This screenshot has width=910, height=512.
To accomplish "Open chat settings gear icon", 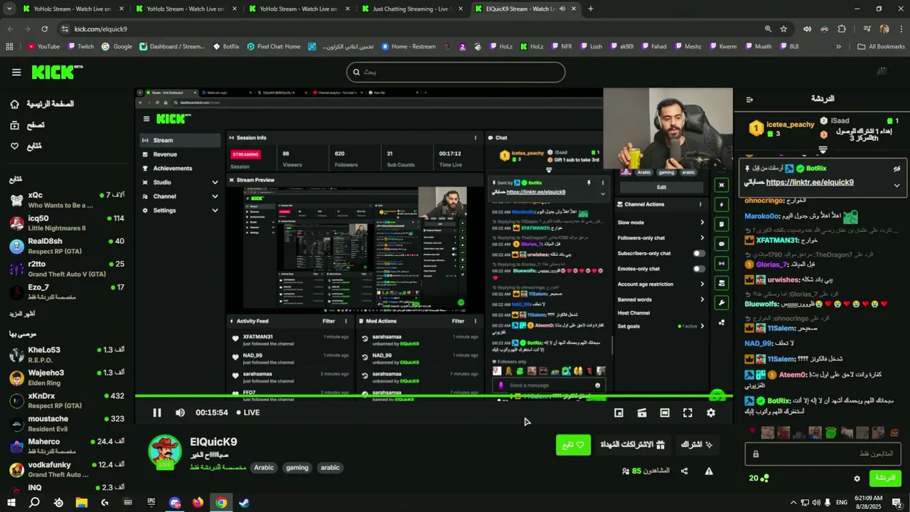I will point(857,479).
